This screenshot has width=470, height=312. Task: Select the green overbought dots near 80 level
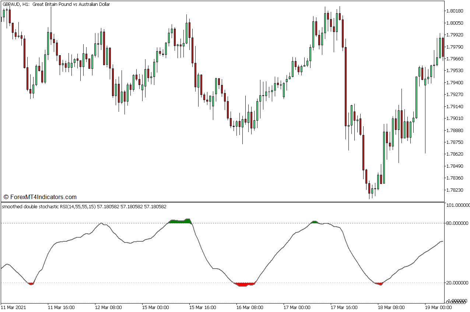179,221
